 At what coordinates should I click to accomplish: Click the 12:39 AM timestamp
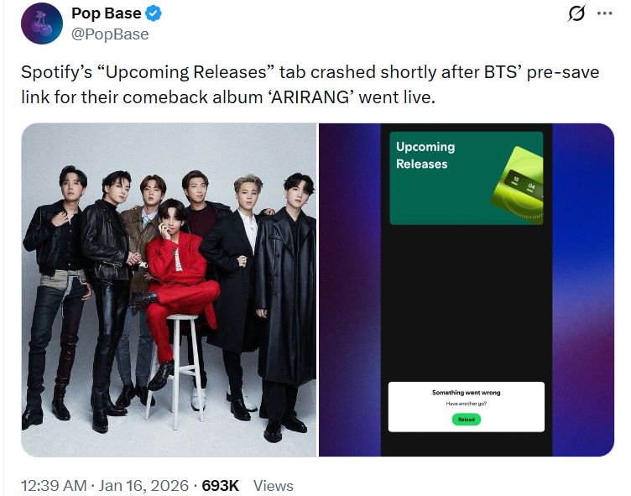point(54,486)
